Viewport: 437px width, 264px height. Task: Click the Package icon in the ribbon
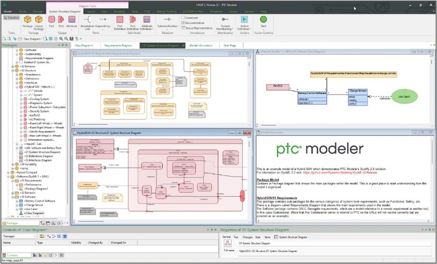(28, 21)
